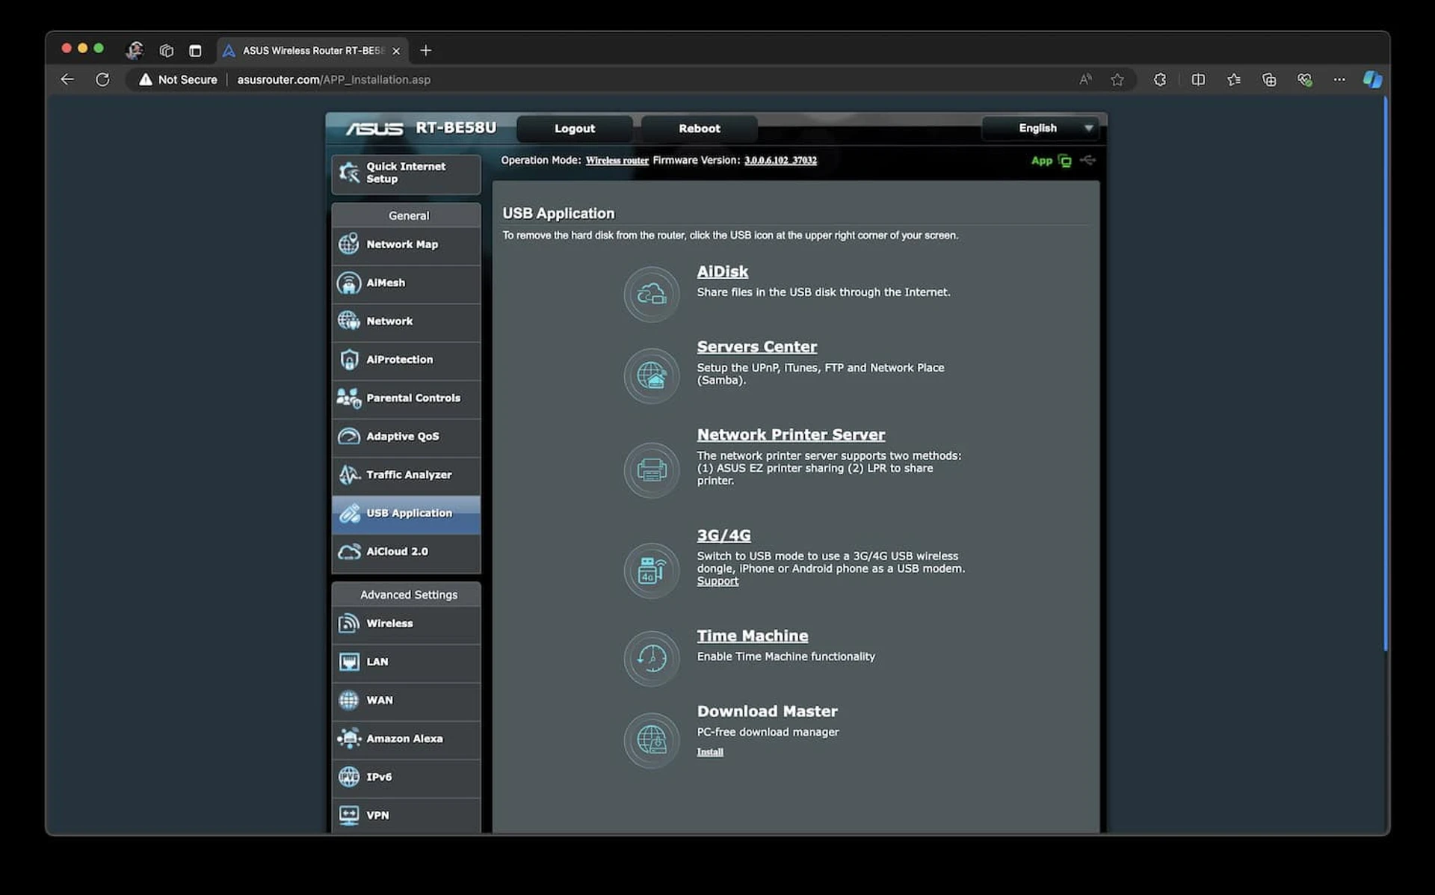
Task: Close the ASUS Wireless Router tab
Action: (x=396, y=51)
